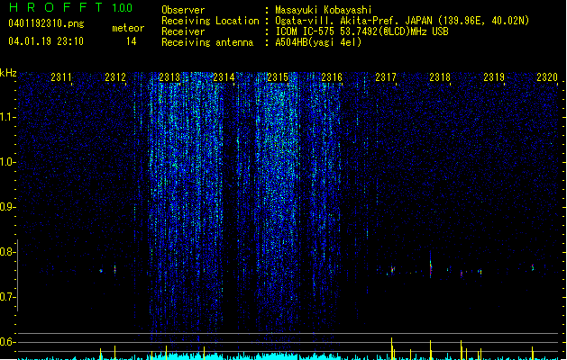Click the meteor label
Screen dimensions: 567x360
128,28
